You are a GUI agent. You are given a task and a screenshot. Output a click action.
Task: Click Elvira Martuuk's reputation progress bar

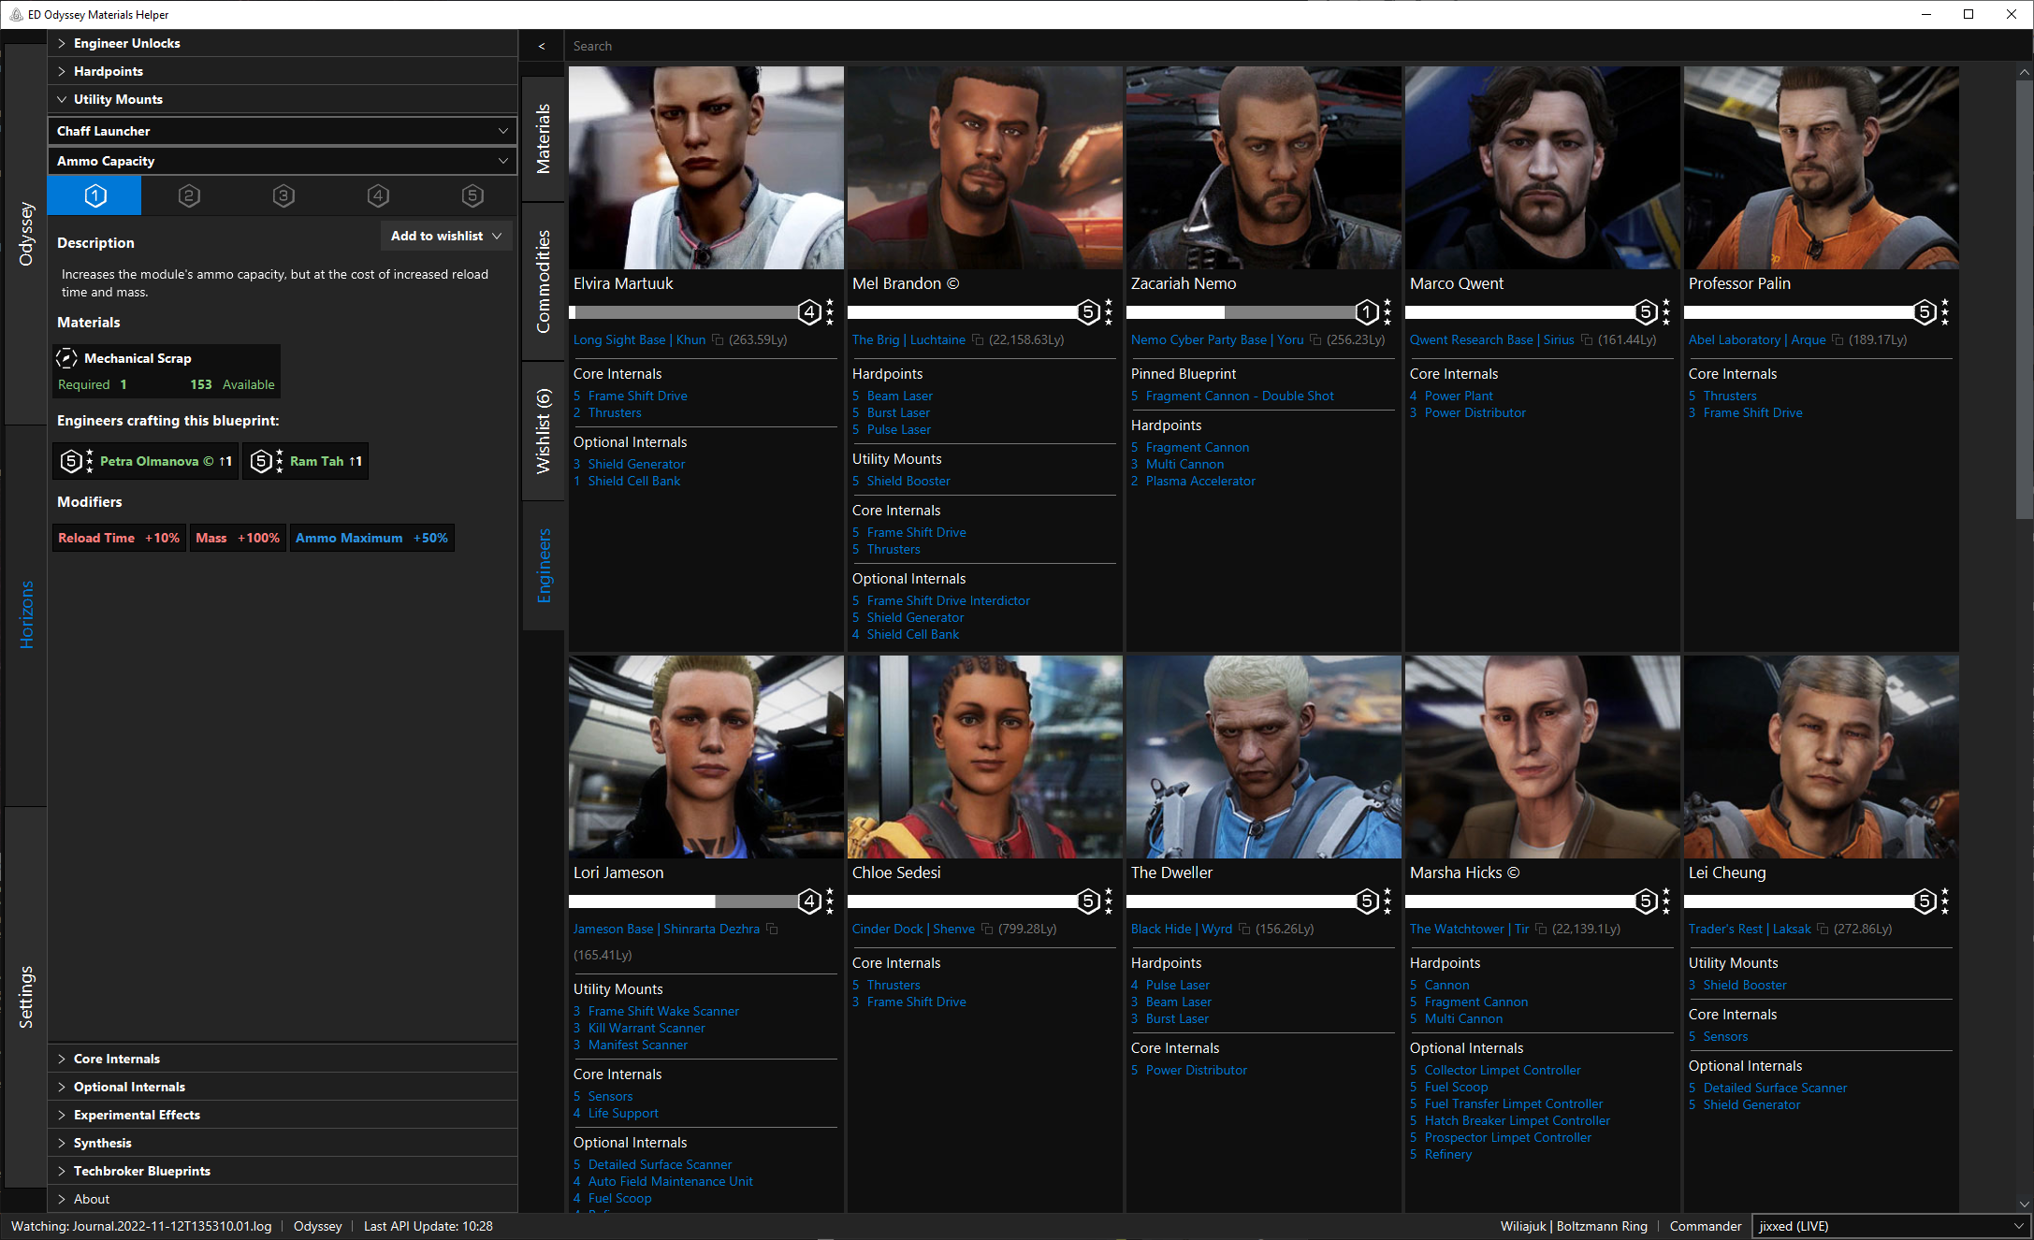pyautogui.click(x=685, y=311)
